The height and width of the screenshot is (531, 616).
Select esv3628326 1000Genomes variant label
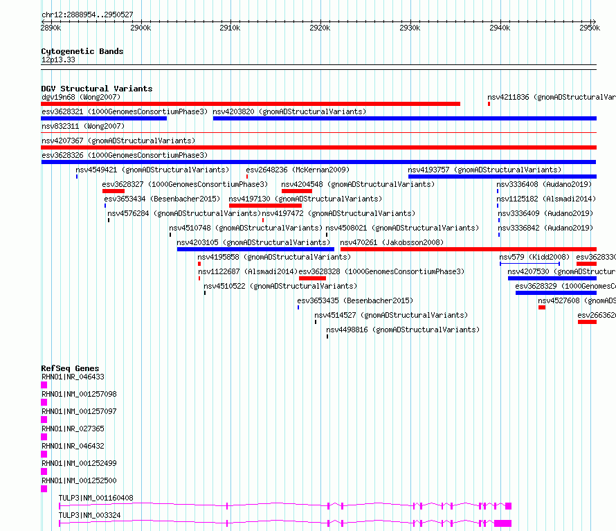point(125,155)
